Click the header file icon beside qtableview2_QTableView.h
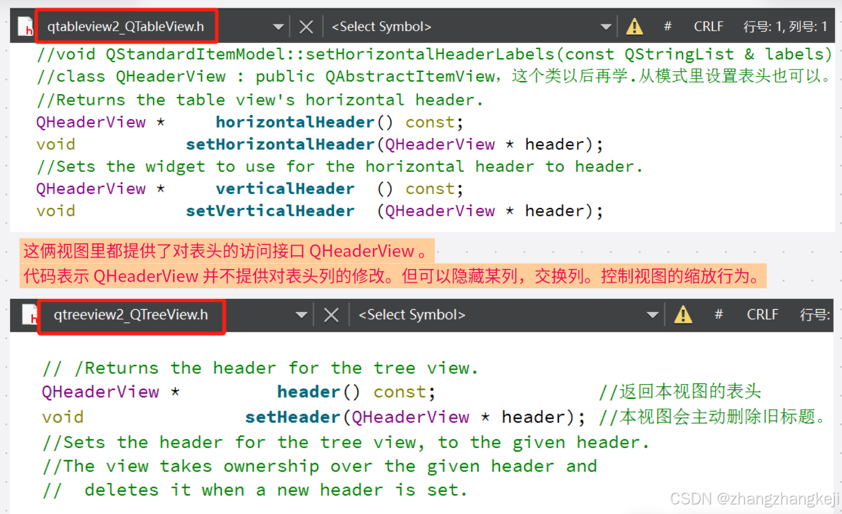This screenshot has height=514, width=842. point(25,26)
